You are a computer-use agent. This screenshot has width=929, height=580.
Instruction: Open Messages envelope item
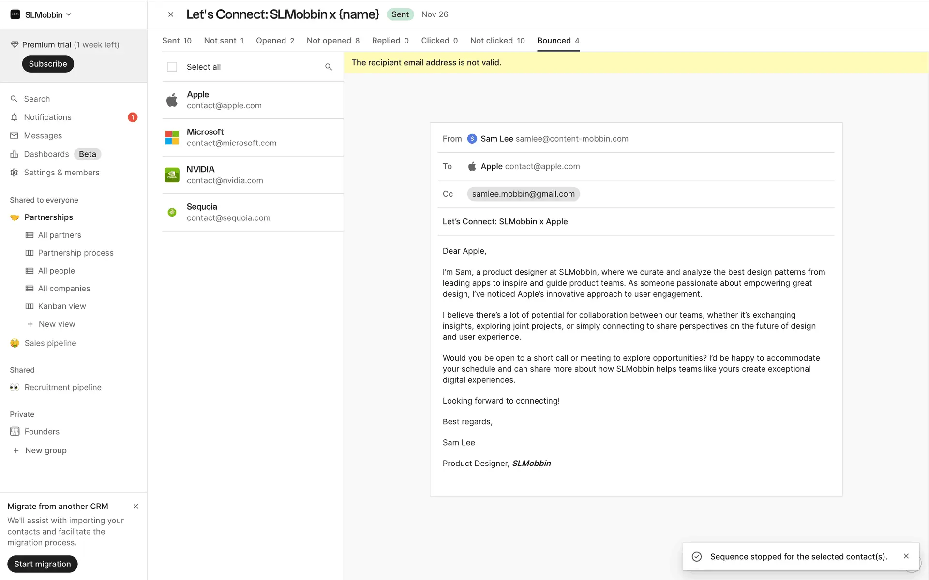pos(15,136)
